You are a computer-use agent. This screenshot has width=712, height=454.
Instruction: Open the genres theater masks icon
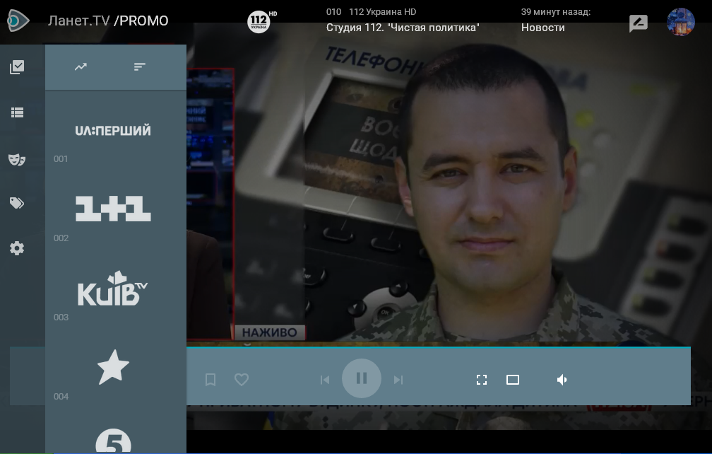(17, 159)
